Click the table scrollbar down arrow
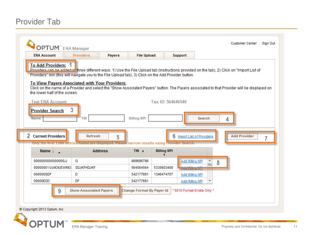313x235 pixels. (210, 181)
